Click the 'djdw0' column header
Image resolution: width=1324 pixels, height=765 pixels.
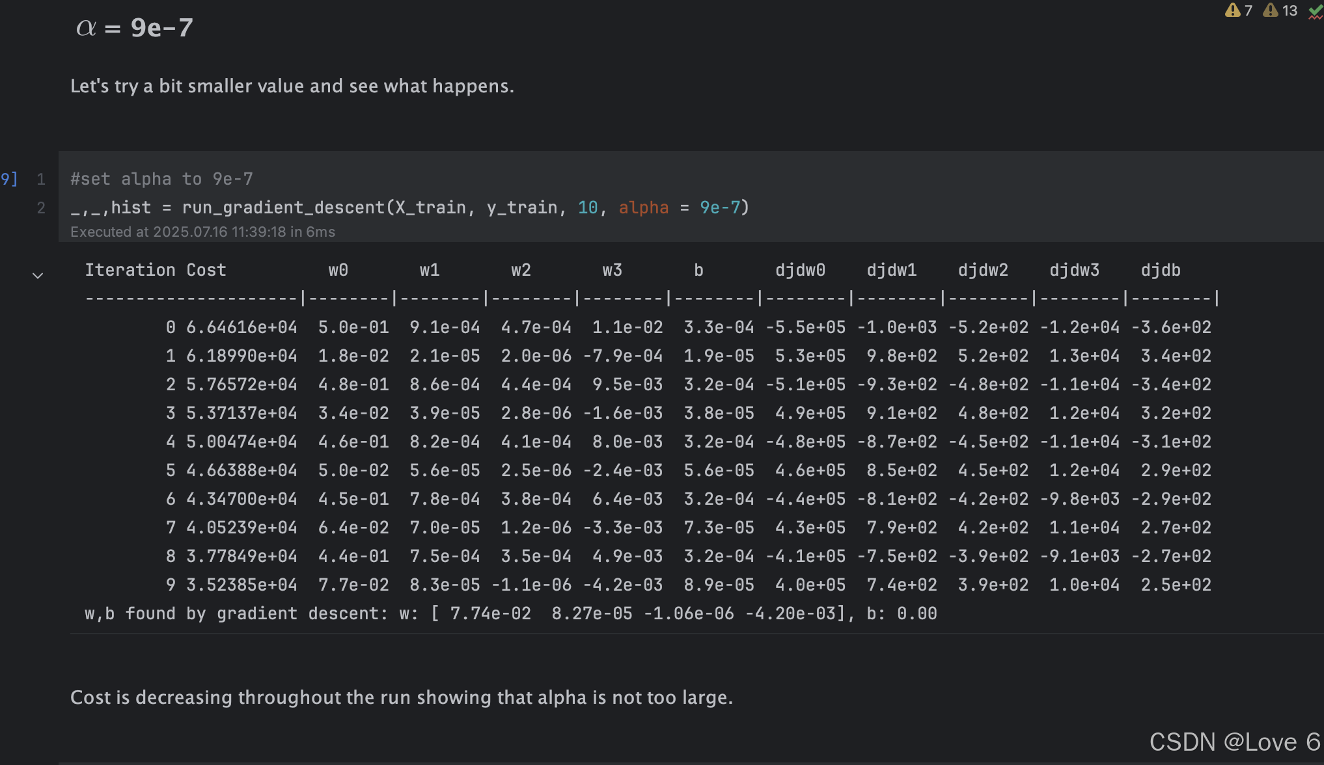pos(800,270)
